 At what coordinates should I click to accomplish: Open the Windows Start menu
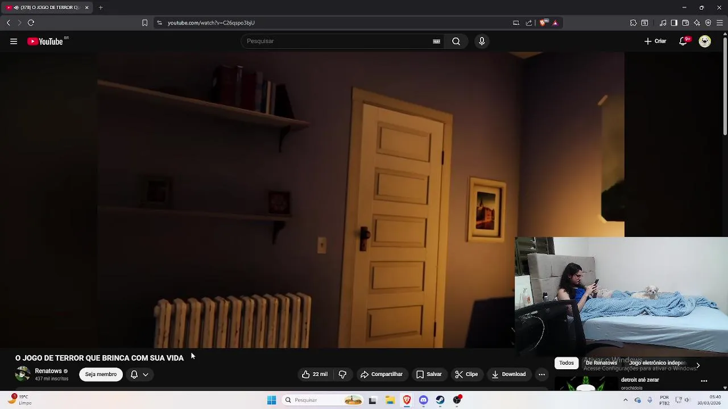click(271, 400)
